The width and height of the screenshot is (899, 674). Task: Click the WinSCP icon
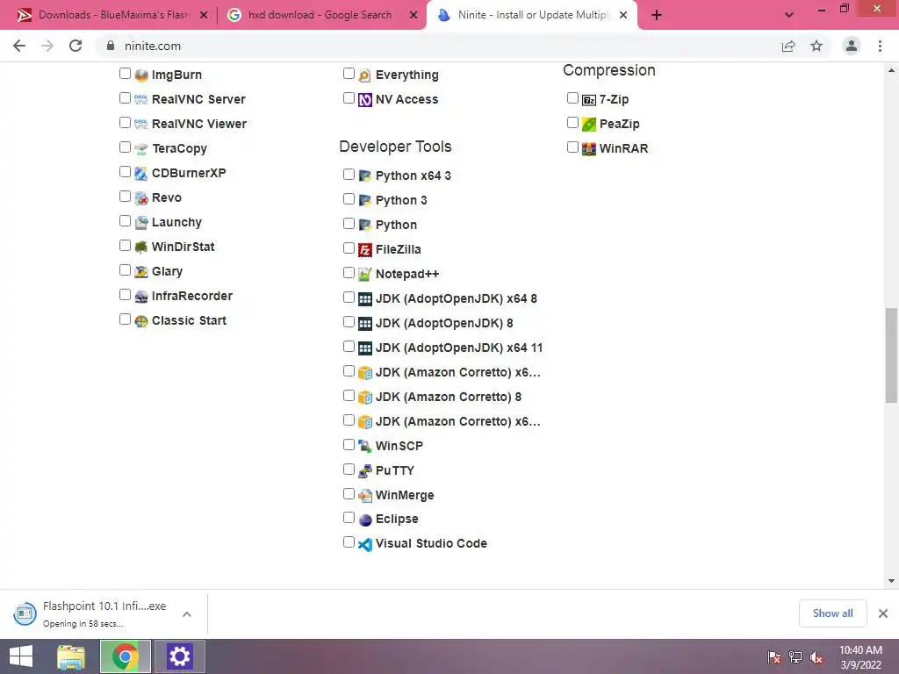(365, 446)
